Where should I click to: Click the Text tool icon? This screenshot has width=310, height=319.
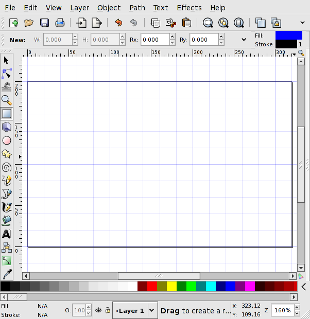[x=7, y=234]
